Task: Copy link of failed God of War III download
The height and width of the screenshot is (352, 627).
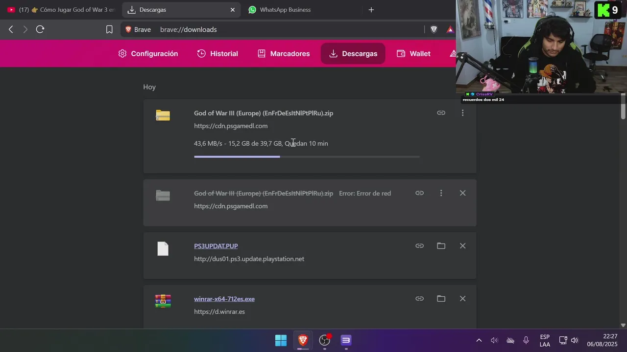Action: tap(419, 193)
